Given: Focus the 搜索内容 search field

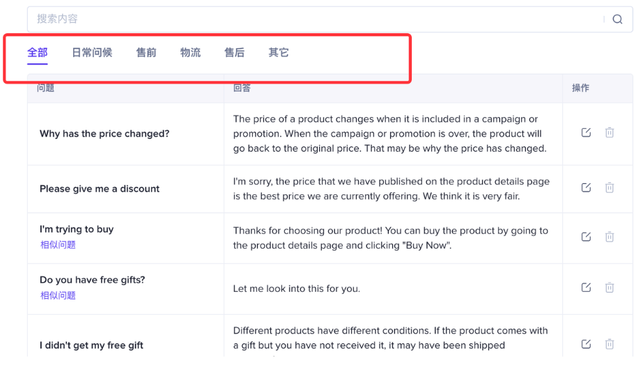Looking at the screenshot, I should coord(313,19).
